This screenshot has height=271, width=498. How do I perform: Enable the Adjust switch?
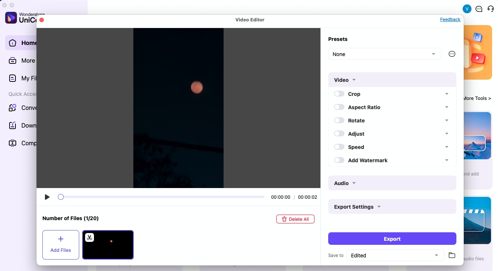click(x=339, y=134)
